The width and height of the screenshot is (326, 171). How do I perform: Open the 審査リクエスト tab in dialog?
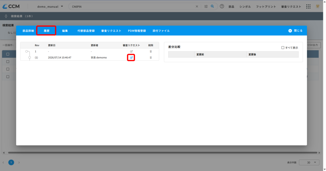pyautogui.click(x=111, y=31)
